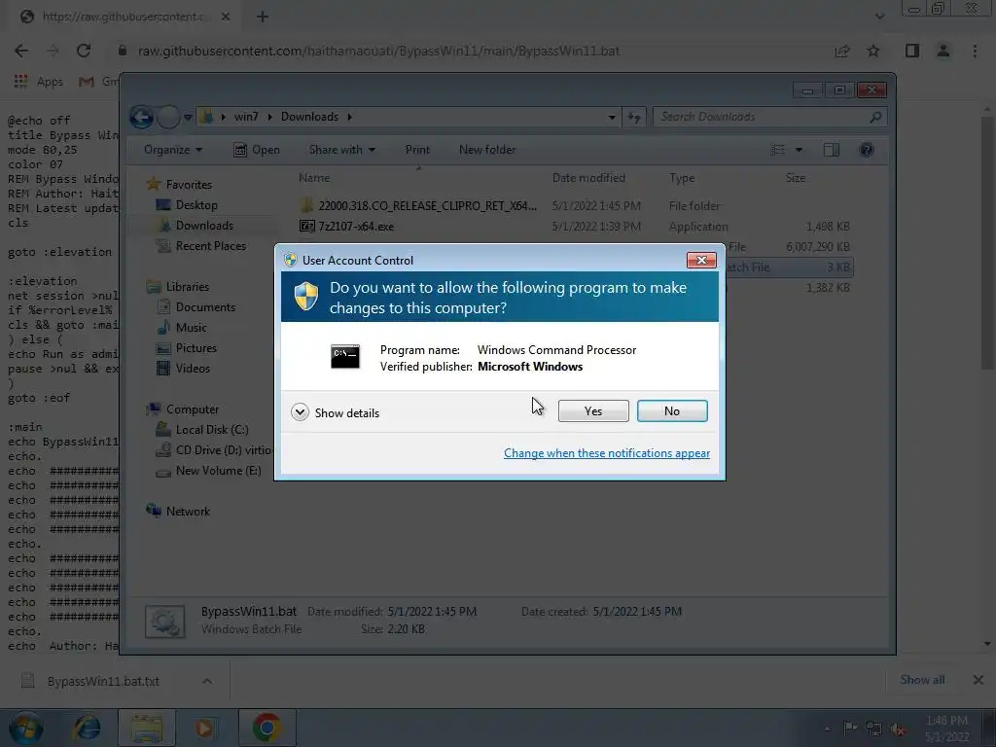Viewport: 996px width, 747px height.
Task: Select Network in navigation pane
Action: (x=188, y=512)
